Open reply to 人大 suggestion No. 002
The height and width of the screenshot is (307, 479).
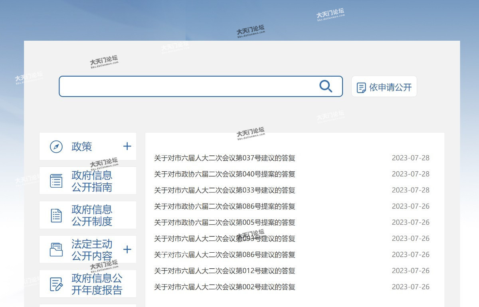point(225,287)
